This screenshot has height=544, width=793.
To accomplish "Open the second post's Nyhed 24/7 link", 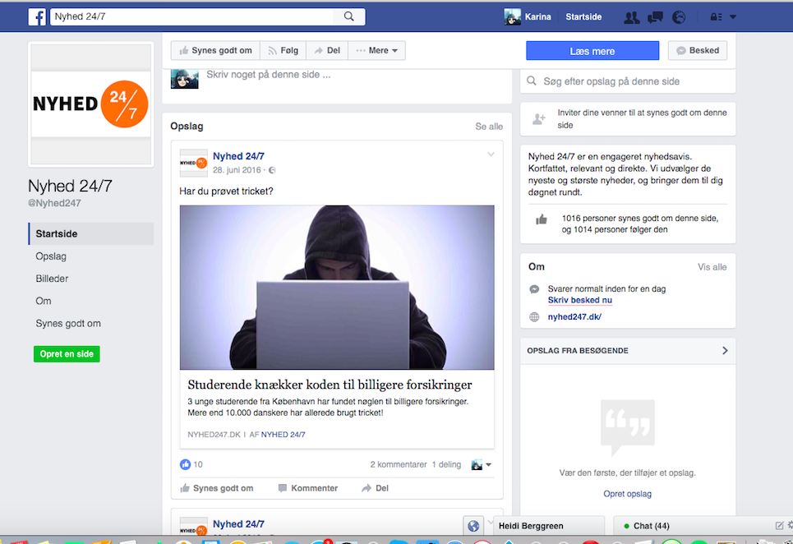I will [238, 524].
